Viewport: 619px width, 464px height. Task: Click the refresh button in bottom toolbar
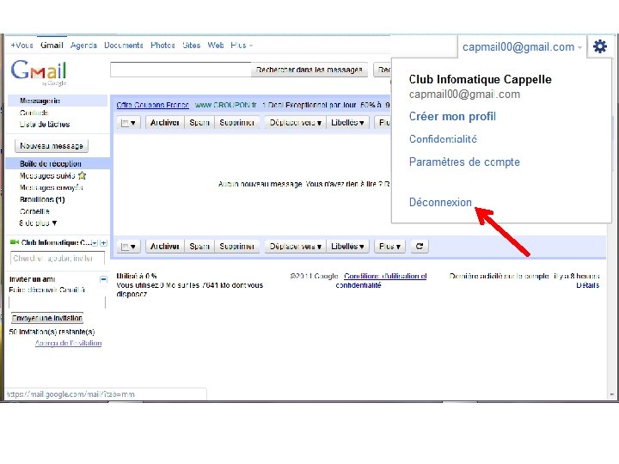420,247
